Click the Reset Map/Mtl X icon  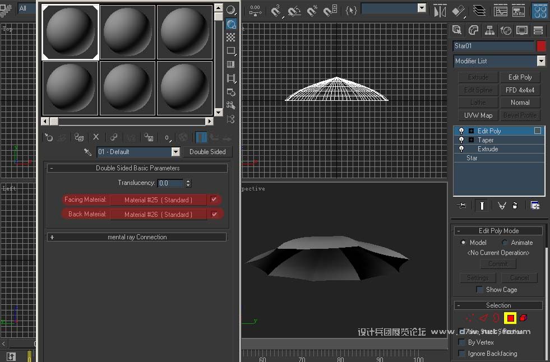point(96,137)
